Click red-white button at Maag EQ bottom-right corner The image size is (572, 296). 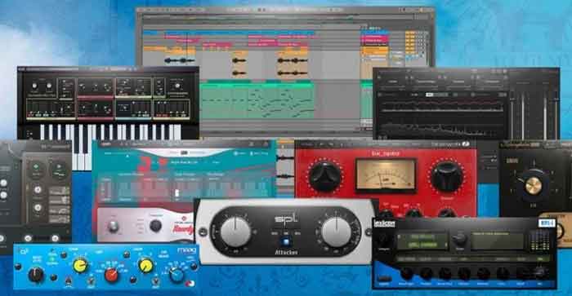190,284
